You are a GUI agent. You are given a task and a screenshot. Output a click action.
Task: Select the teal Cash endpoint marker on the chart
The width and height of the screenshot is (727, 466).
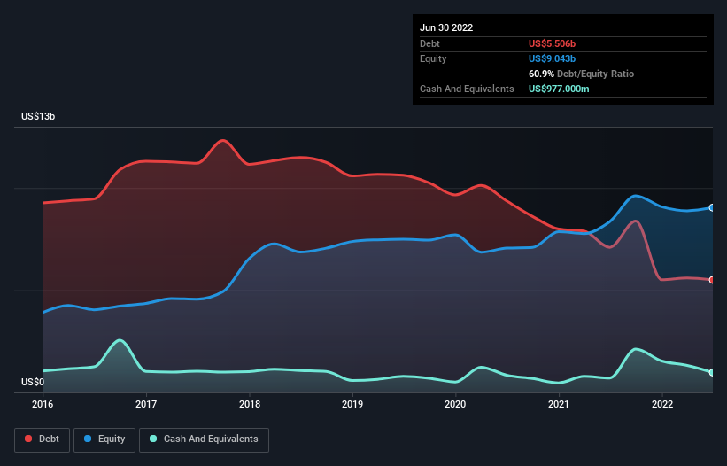coord(712,373)
